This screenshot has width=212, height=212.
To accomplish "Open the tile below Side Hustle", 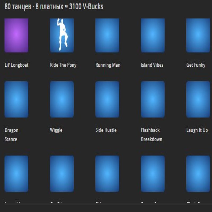I will coord(107,174).
